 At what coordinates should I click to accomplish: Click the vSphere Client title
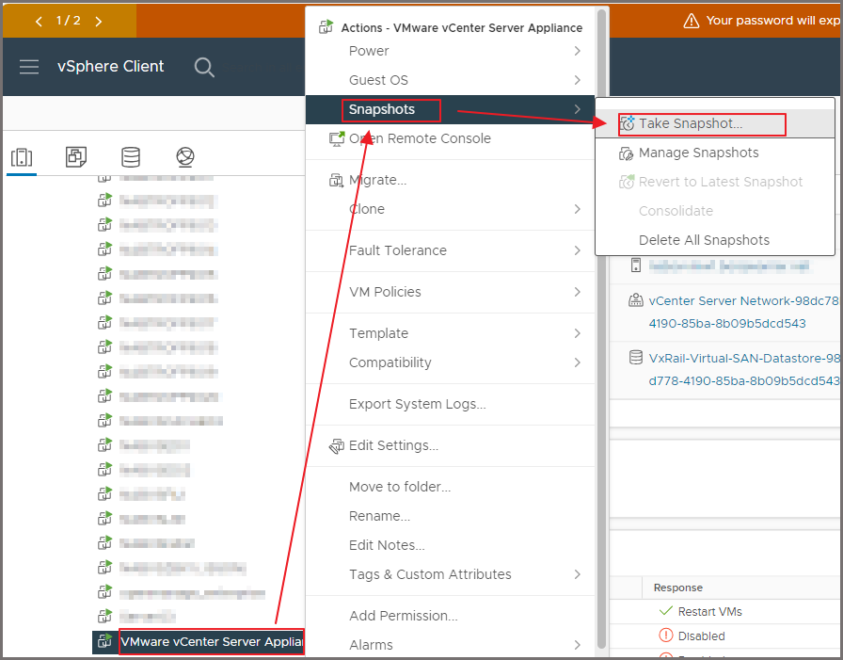[111, 67]
